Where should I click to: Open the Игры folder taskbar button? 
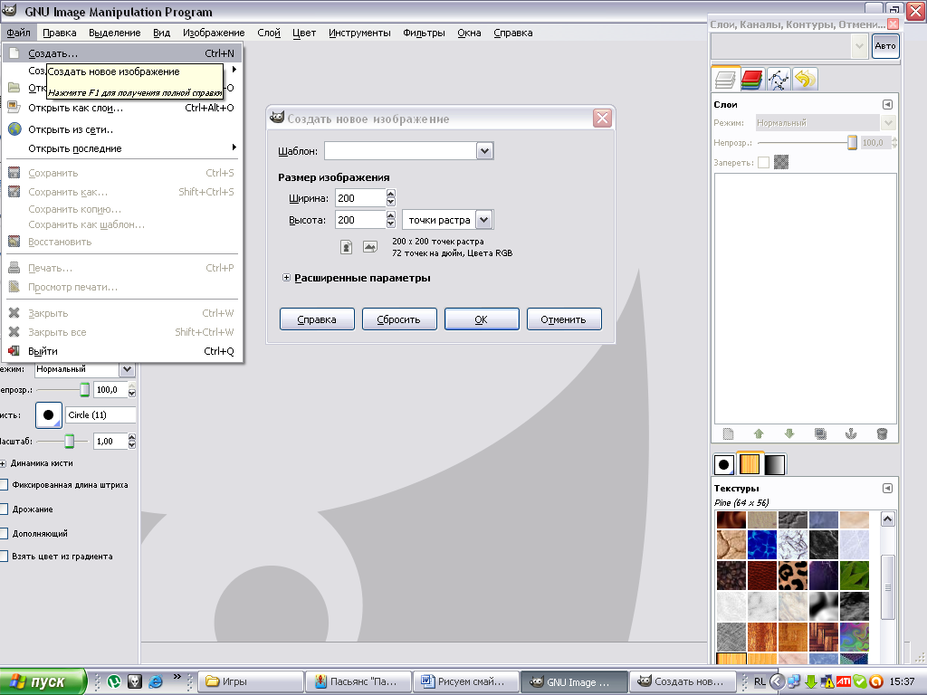251,681
